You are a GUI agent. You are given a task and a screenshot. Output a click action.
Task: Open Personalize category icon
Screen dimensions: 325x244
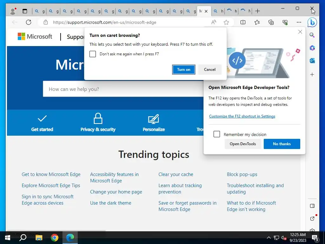pyautogui.click(x=154, y=123)
